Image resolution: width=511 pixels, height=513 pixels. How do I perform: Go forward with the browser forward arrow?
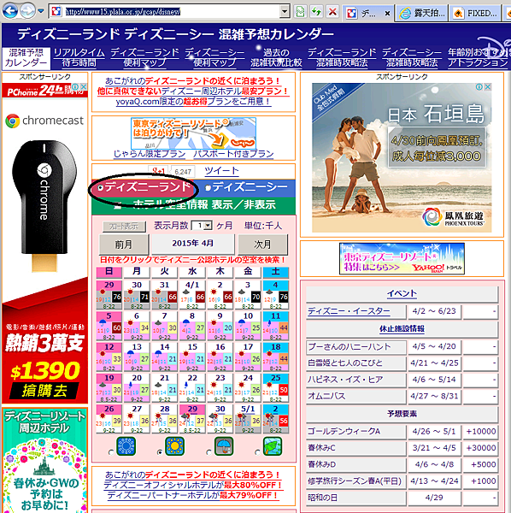click(x=27, y=11)
